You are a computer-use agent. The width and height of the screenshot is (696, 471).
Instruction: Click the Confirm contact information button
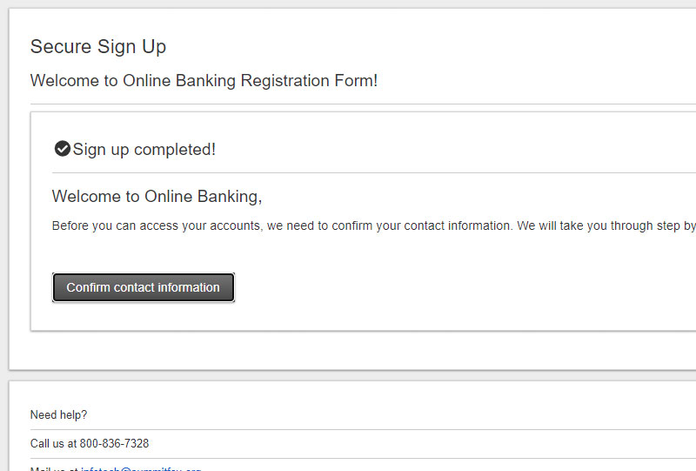144,287
